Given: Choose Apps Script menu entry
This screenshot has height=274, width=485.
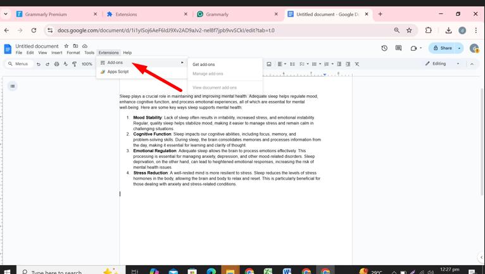Looking at the screenshot, I should tap(118, 72).
